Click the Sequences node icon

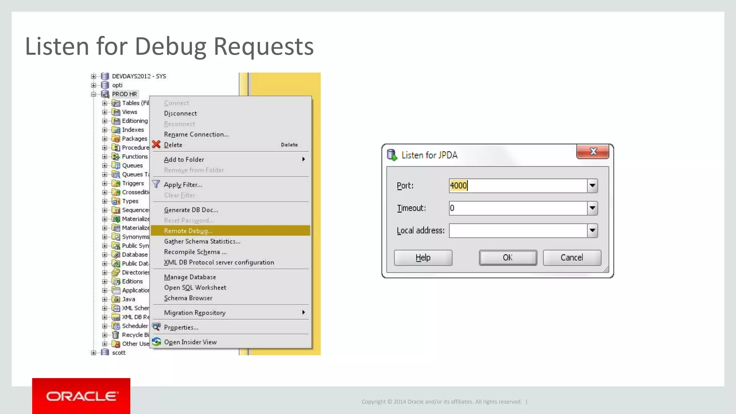(x=116, y=210)
